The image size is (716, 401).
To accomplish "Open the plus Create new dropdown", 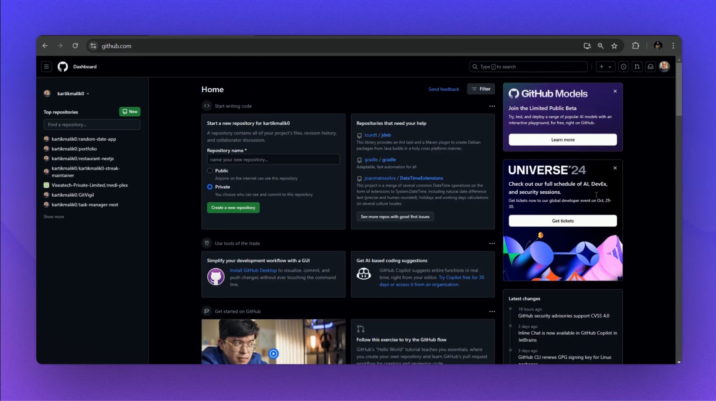I will pos(605,67).
